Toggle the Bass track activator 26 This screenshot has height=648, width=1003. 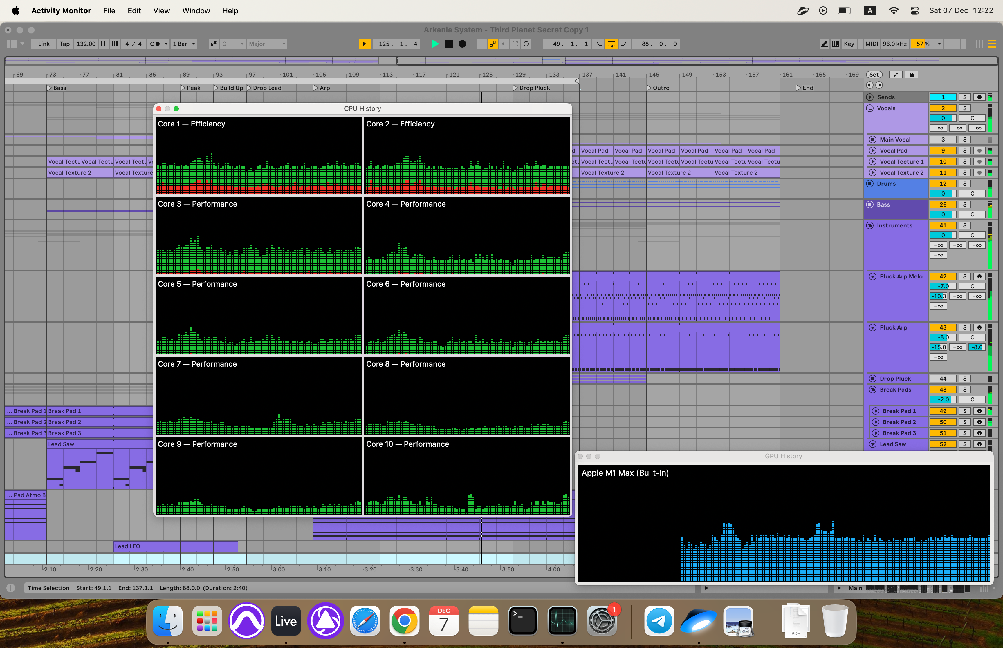[942, 204]
